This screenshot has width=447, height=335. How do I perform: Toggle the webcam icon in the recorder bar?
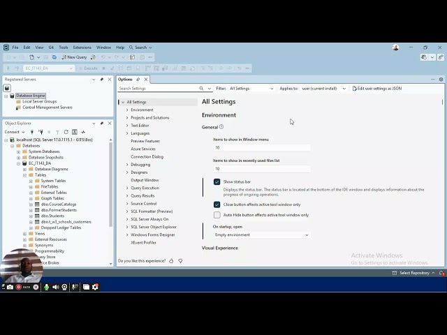tap(65, 287)
